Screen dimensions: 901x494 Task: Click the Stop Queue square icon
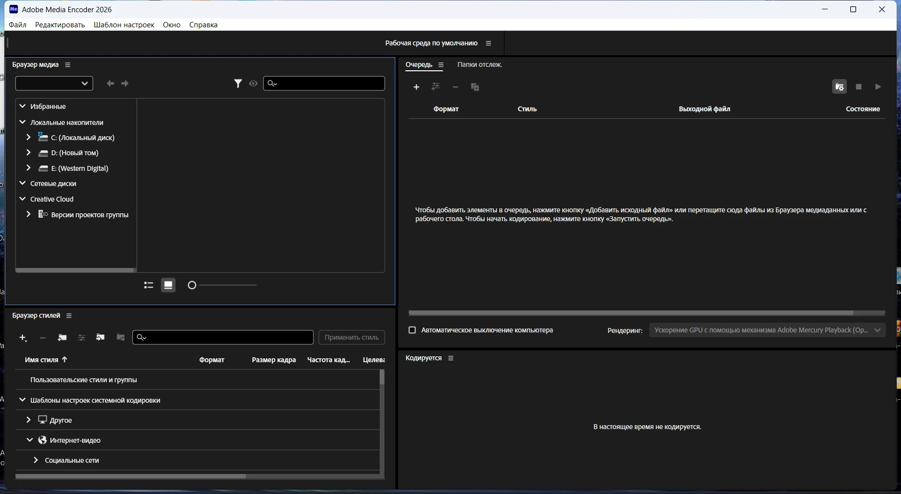point(859,87)
